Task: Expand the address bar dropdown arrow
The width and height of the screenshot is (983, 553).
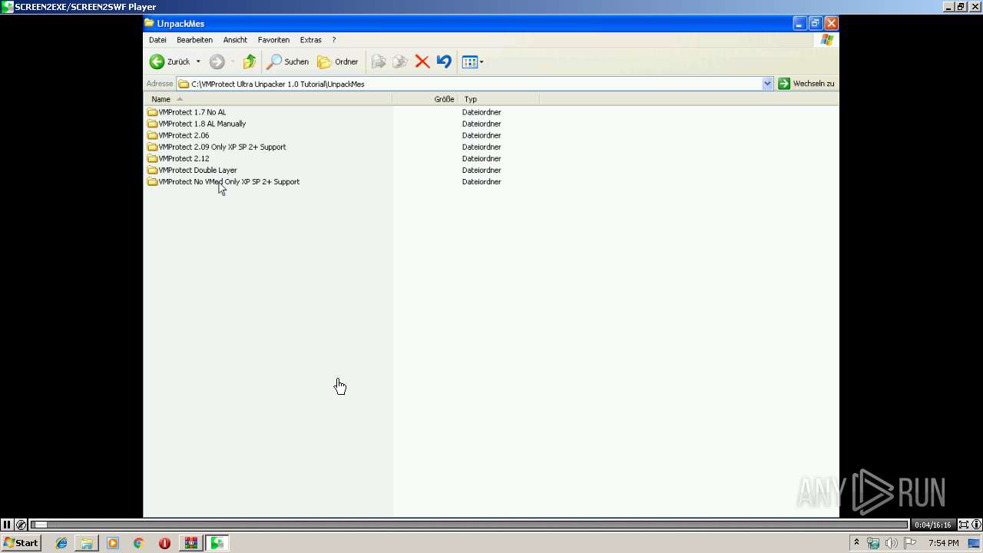Action: 767,84
